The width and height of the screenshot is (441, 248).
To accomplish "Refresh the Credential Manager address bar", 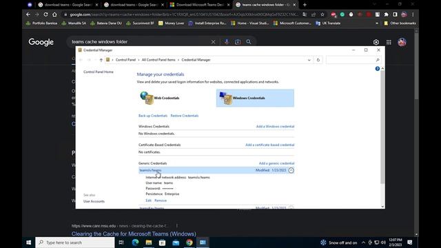I will pos(318,60).
